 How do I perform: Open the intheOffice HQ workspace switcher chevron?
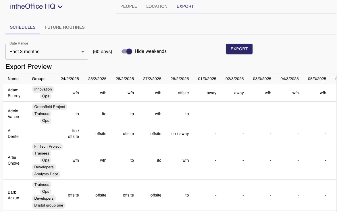[x=60, y=7]
